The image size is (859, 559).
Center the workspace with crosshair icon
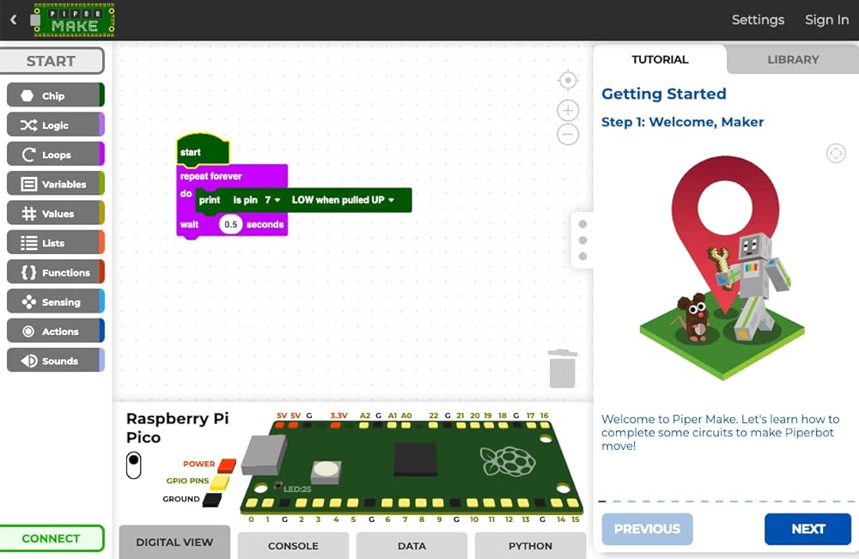point(567,81)
